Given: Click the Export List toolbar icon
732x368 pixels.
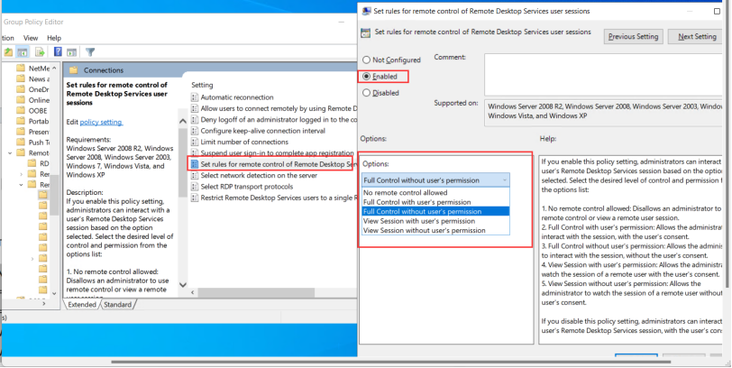Looking at the screenshot, I should [x=40, y=52].
